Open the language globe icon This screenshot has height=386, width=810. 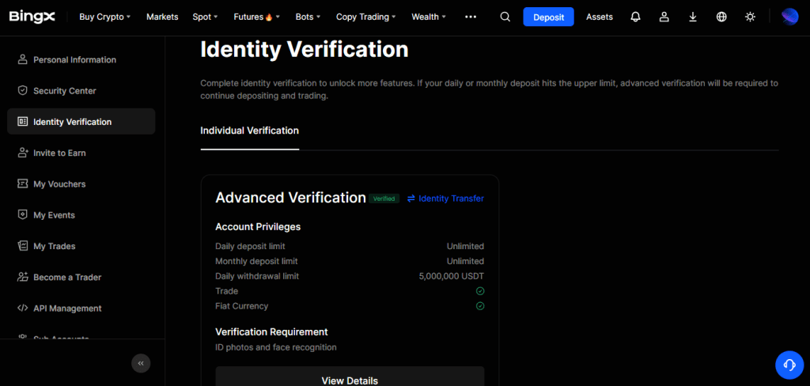(721, 17)
